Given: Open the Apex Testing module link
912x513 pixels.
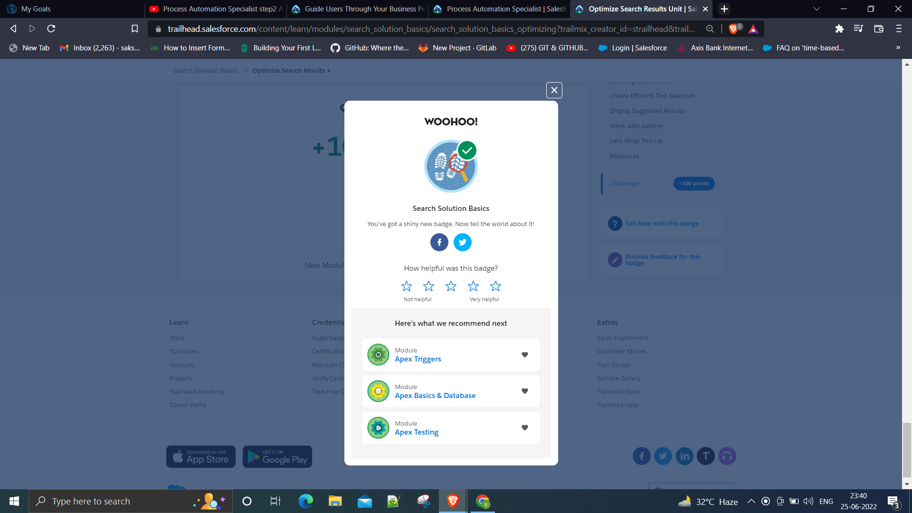Looking at the screenshot, I should (x=417, y=432).
